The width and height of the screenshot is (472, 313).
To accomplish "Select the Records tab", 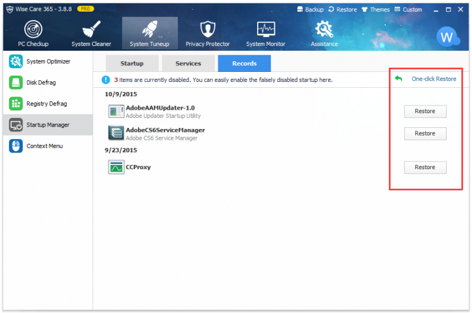I will coord(244,64).
